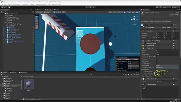Toggle scene lighting bulb icon

tap(118, 12)
